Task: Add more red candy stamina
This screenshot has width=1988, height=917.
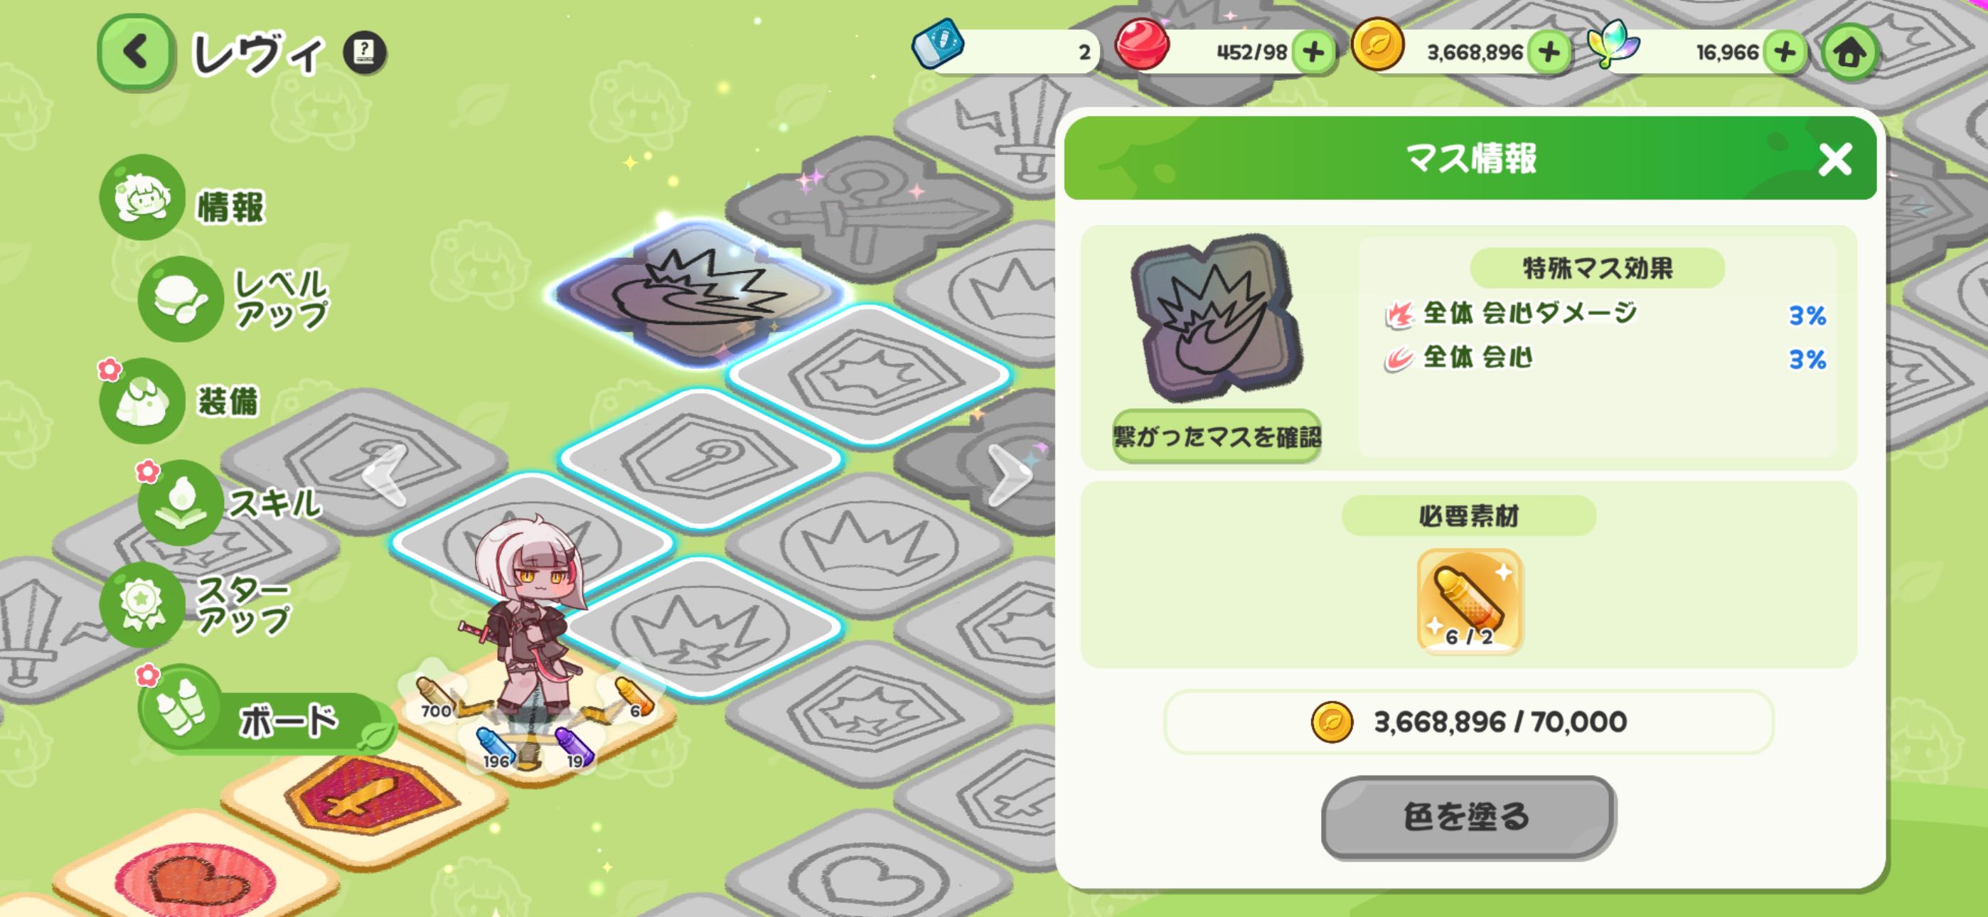Action: coord(1313,53)
